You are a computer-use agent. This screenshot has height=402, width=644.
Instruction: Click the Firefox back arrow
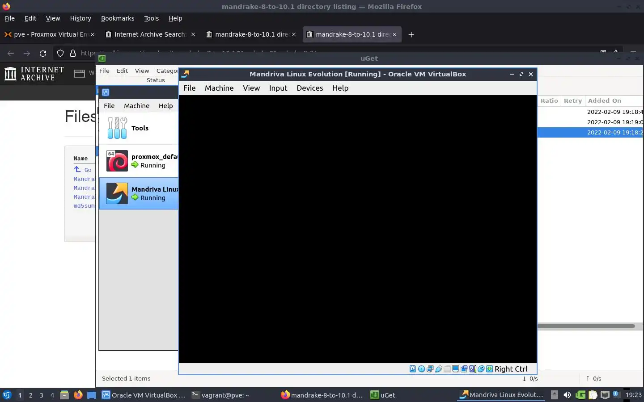(x=11, y=54)
